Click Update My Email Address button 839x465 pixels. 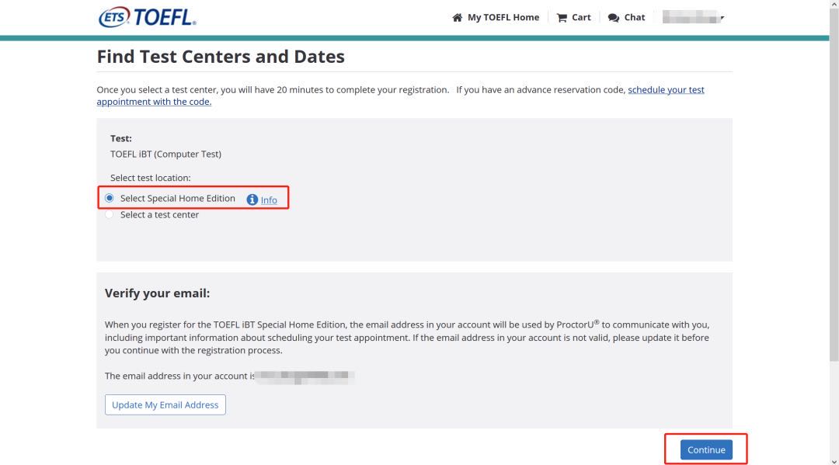click(165, 404)
